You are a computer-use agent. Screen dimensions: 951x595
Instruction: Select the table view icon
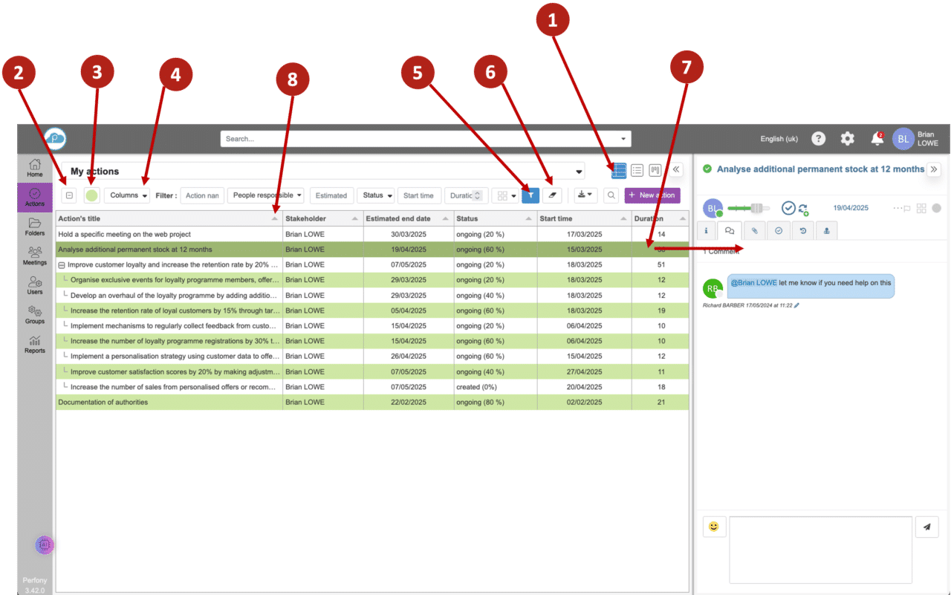pyautogui.click(x=618, y=170)
